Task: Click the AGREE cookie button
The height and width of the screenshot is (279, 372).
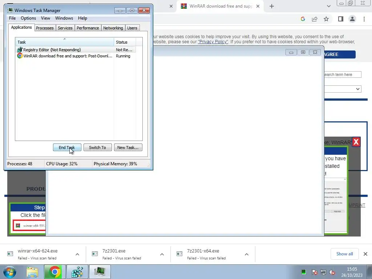Action: click(340, 54)
